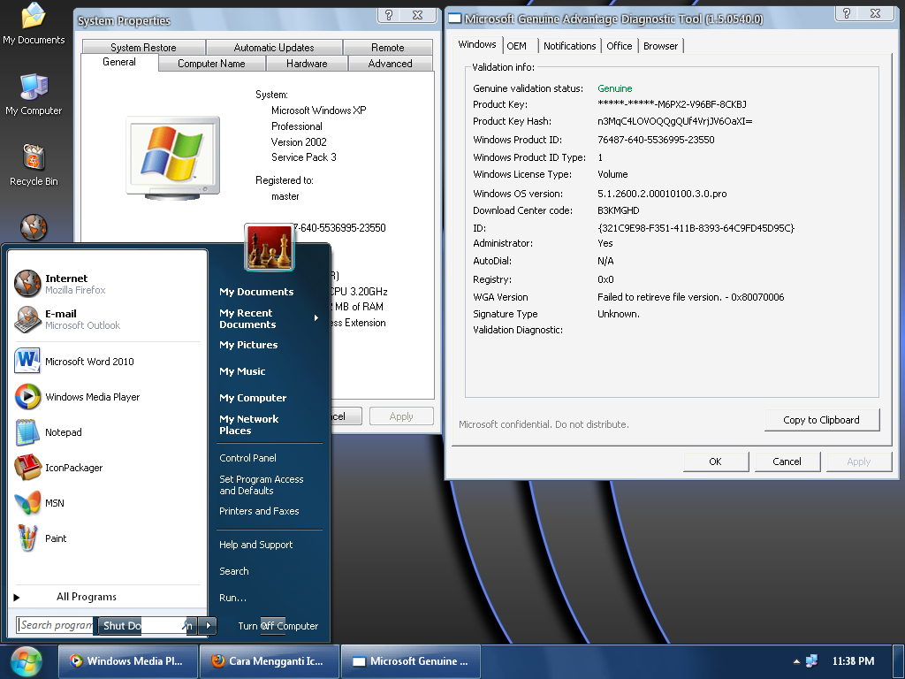Screen dimensions: 905x679
Task: Click Turn Off Computer
Action: pyautogui.click(x=278, y=626)
